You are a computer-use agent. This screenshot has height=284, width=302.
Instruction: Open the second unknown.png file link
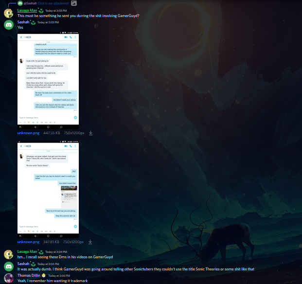[x=28, y=242]
